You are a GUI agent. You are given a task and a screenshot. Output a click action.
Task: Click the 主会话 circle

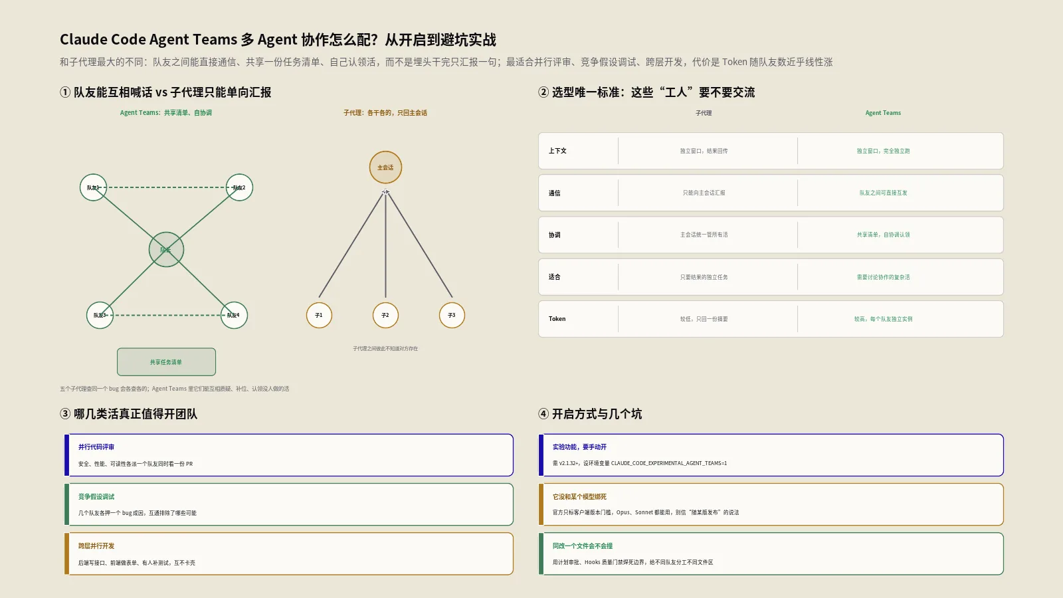(385, 167)
